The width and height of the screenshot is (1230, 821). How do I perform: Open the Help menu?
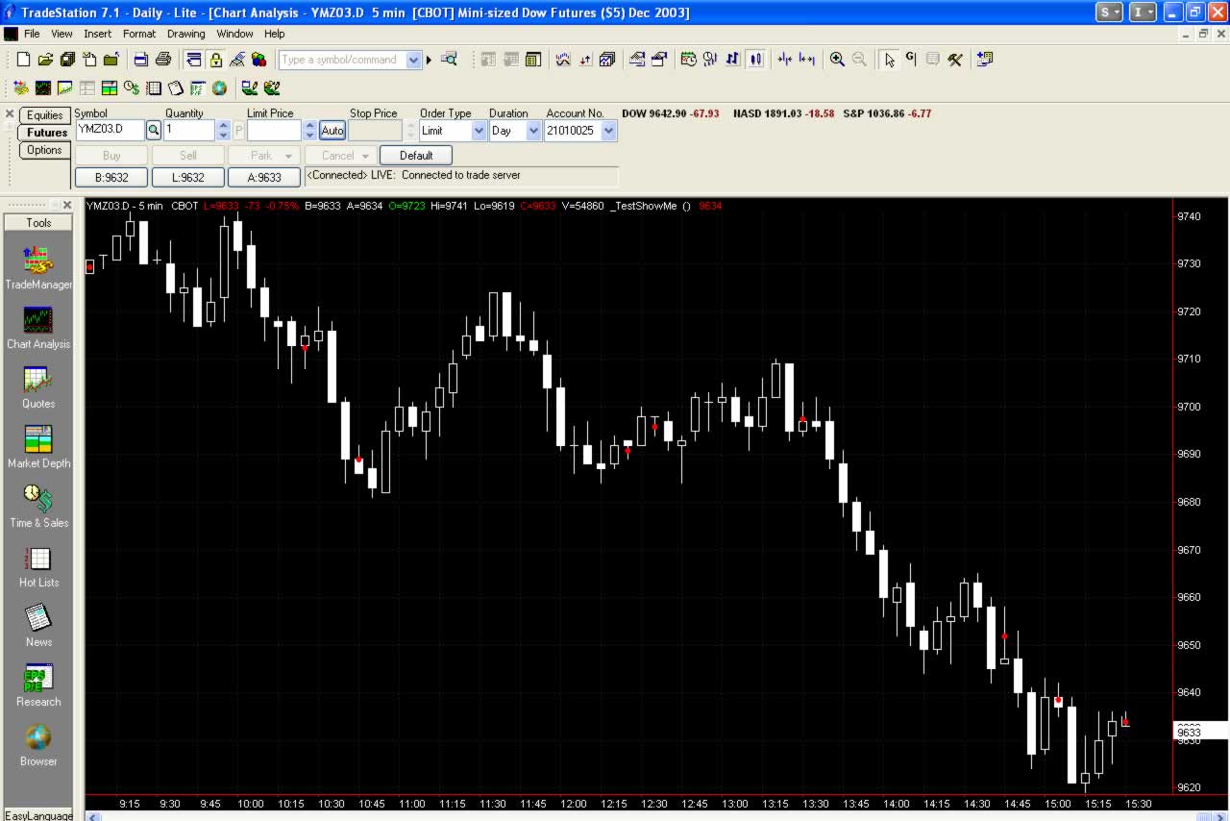click(275, 34)
